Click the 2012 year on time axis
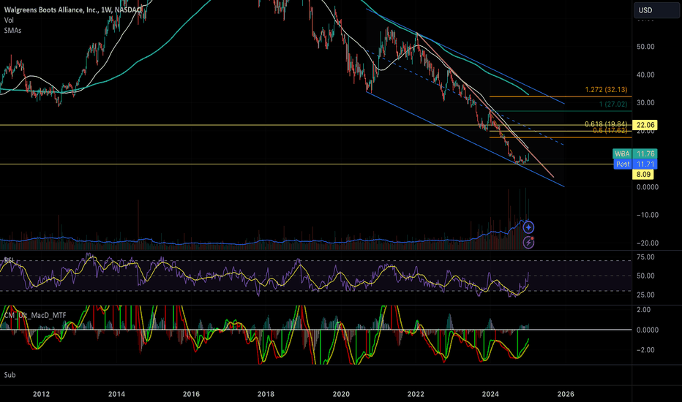 click(x=41, y=394)
